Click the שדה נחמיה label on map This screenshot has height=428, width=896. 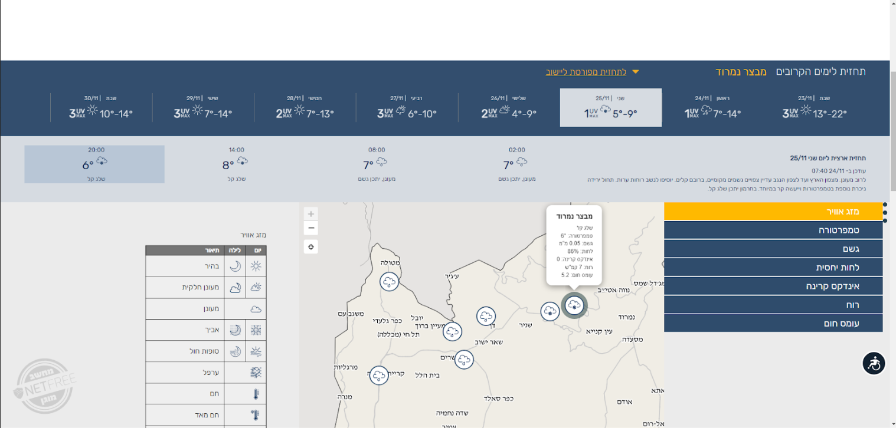click(x=452, y=413)
